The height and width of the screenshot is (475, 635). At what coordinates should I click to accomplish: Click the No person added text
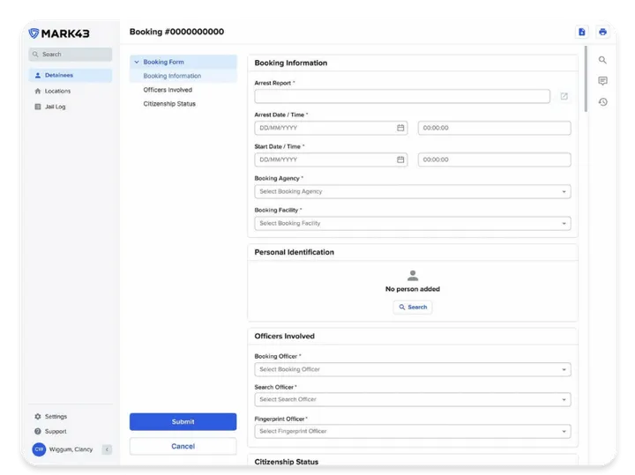(413, 289)
